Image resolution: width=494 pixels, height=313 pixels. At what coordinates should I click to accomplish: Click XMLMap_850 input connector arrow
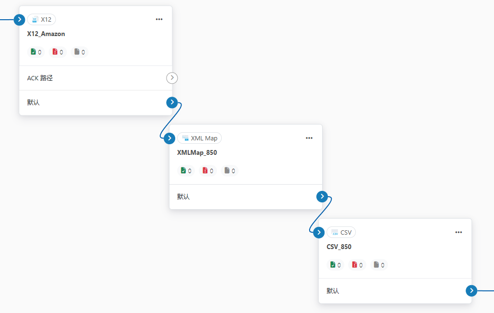tap(169, 138)
